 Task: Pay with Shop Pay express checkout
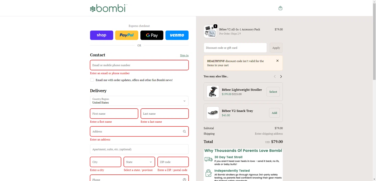tap(102, 35)
